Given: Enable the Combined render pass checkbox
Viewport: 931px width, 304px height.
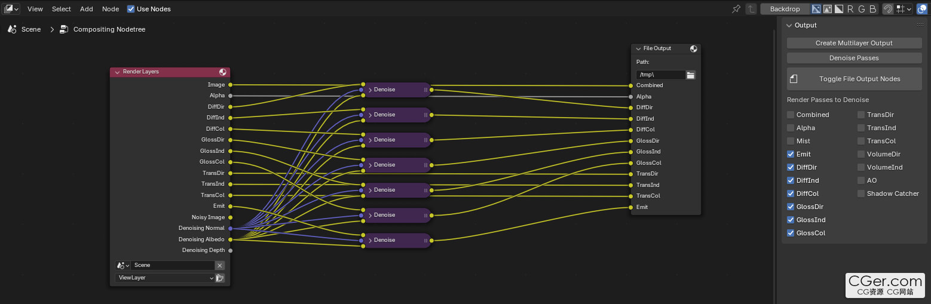Looking at the screenshot, I should tap(791, 115).
